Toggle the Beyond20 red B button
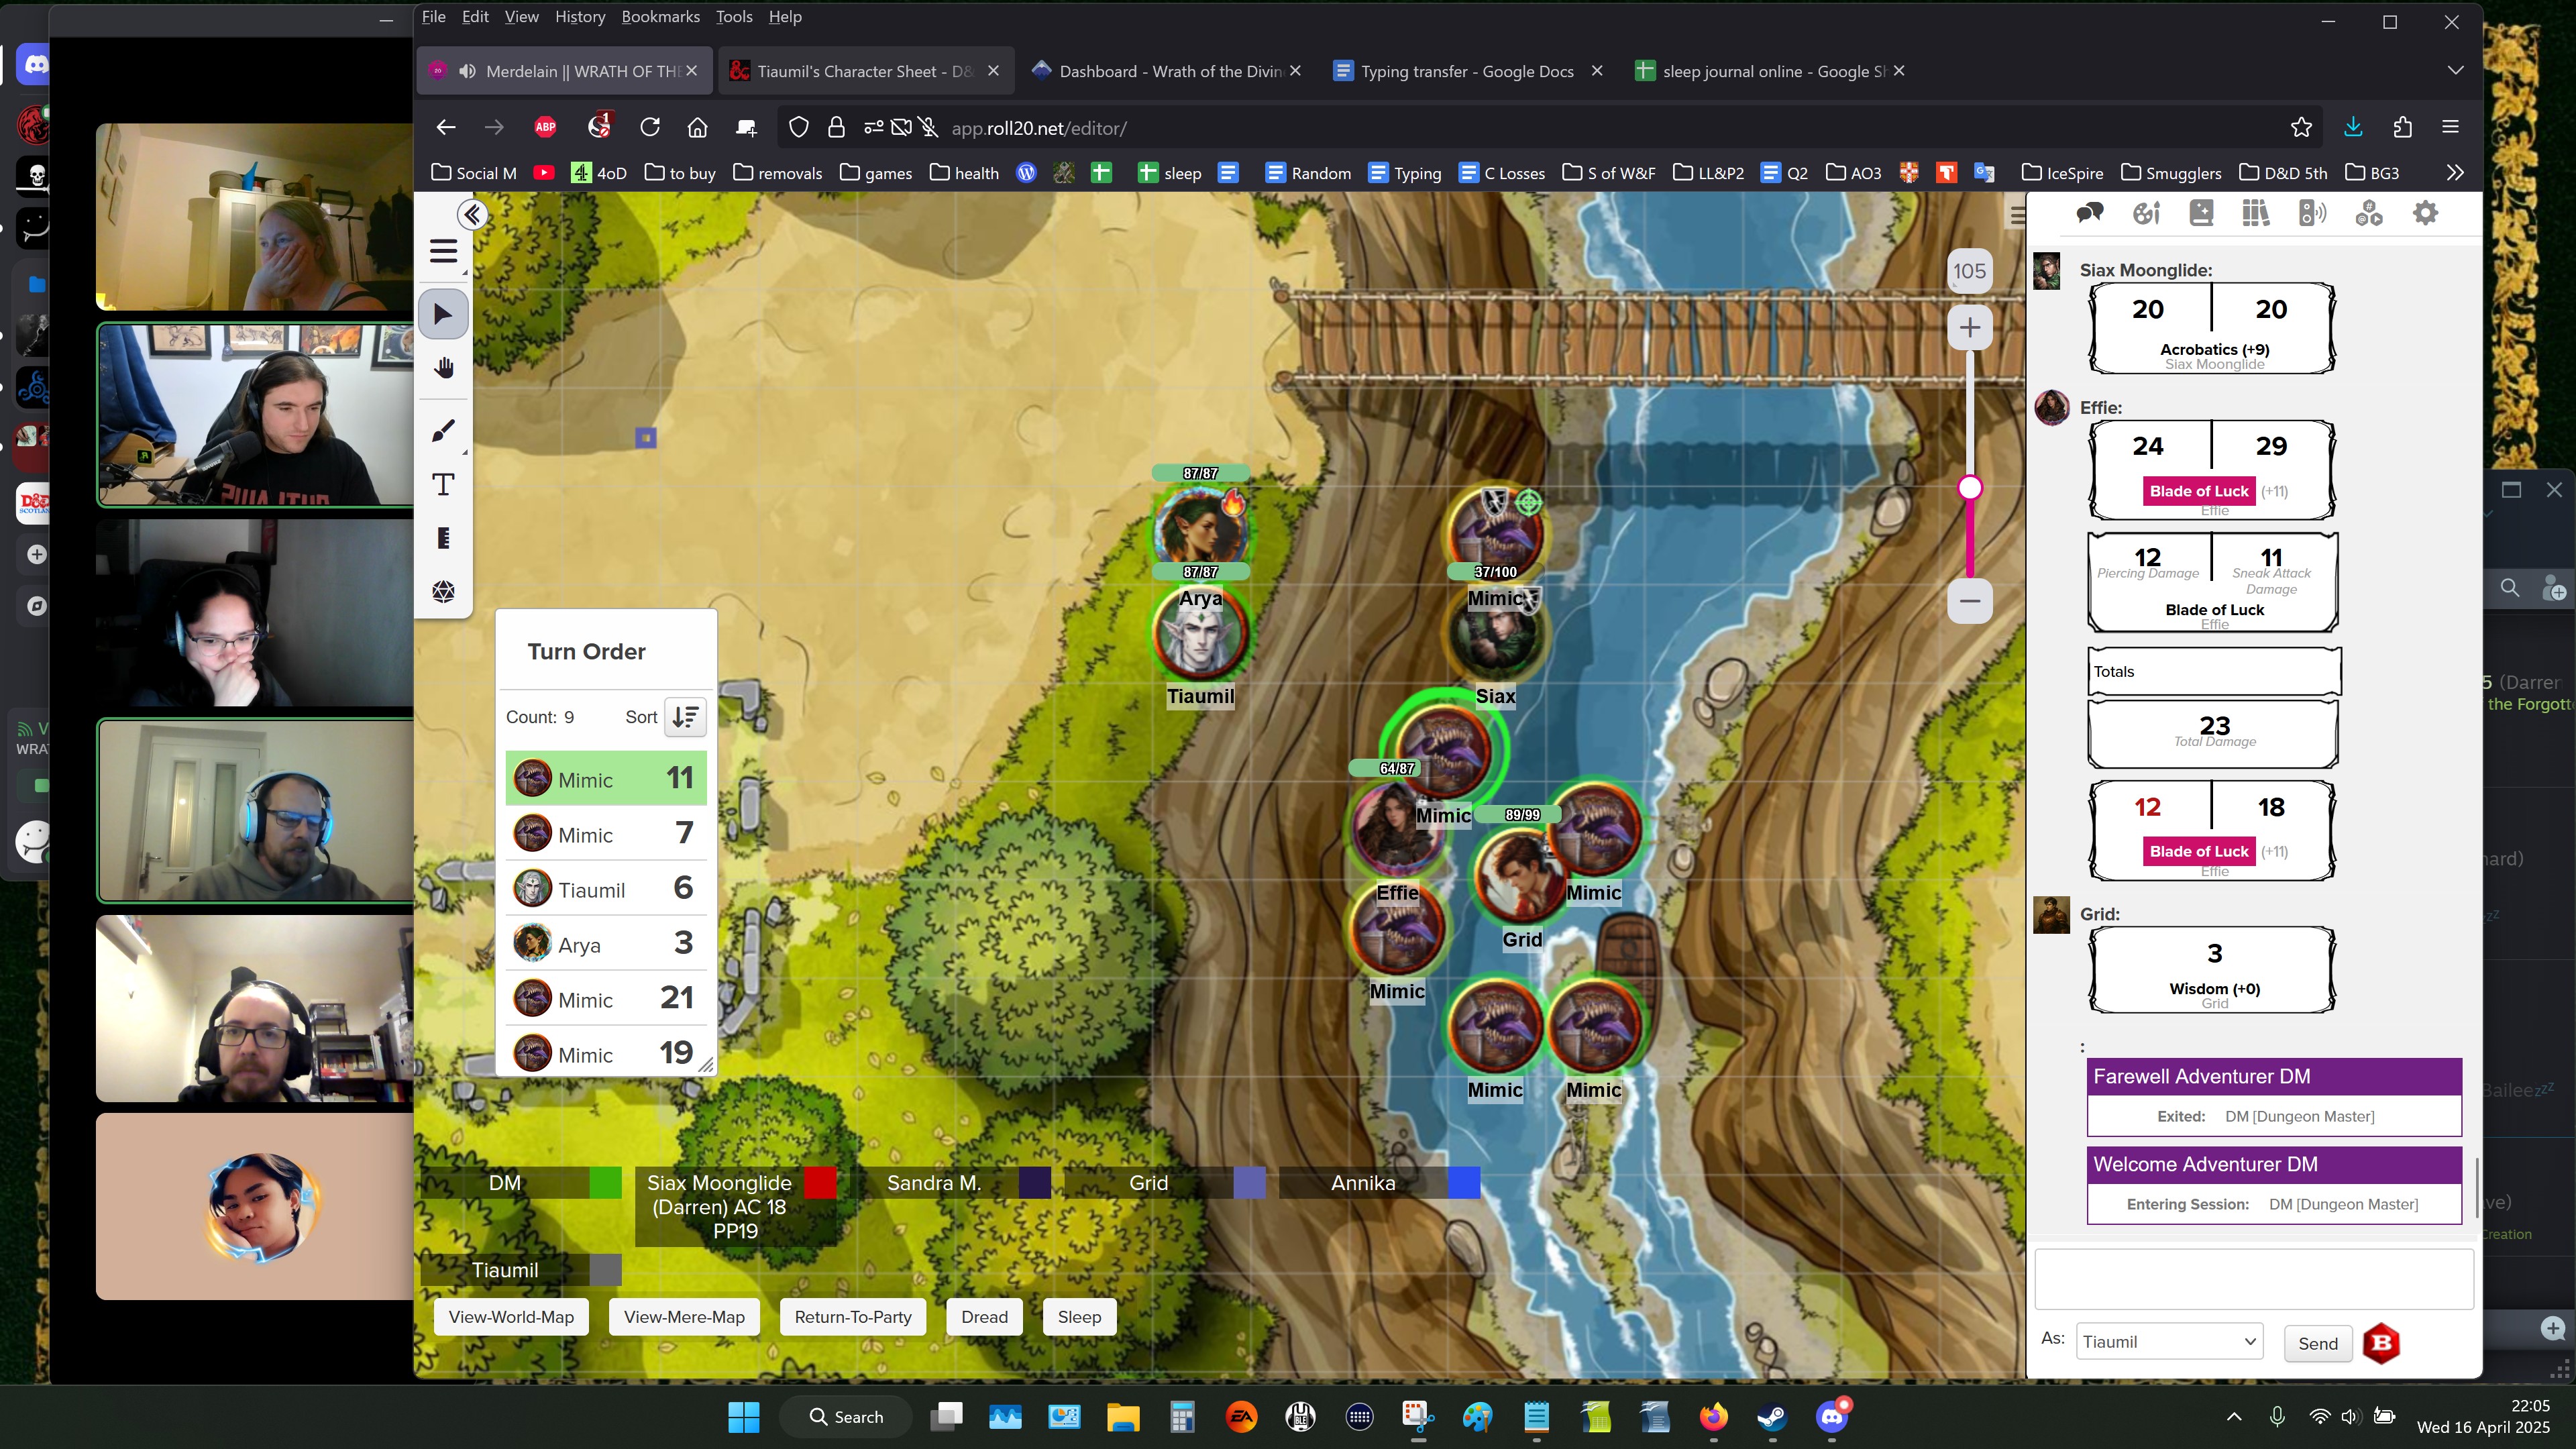 click(2381, 1343)
